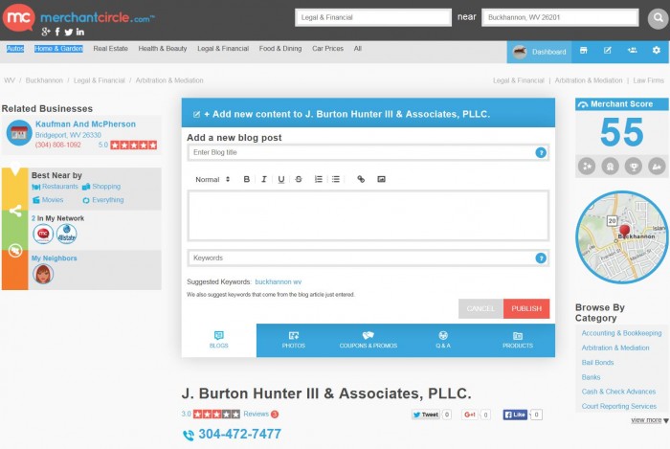Open the Facebook icon in header
The image size is (670, 449).
[57, 32]
